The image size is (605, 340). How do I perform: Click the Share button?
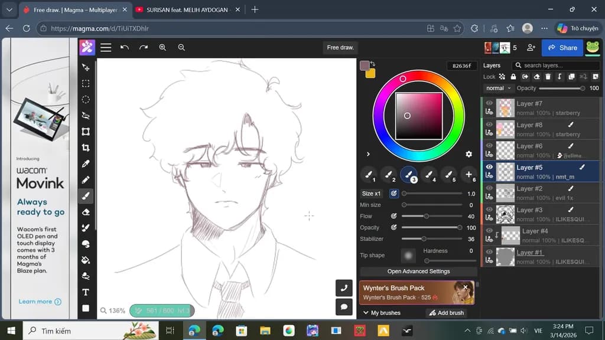(x=562, y=48)
